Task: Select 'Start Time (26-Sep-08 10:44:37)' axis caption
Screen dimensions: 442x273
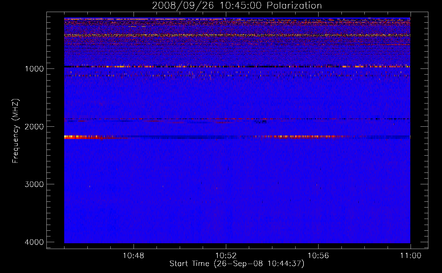Action: 237,264
